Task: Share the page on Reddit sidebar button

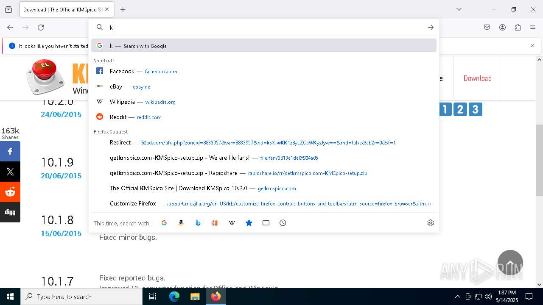Action: [x=10, y=192]
